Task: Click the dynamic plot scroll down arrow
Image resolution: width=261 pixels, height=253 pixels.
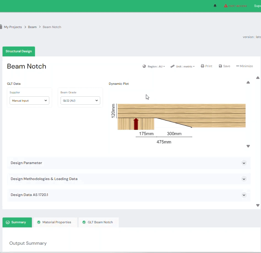Action: (x=248, y=146)
